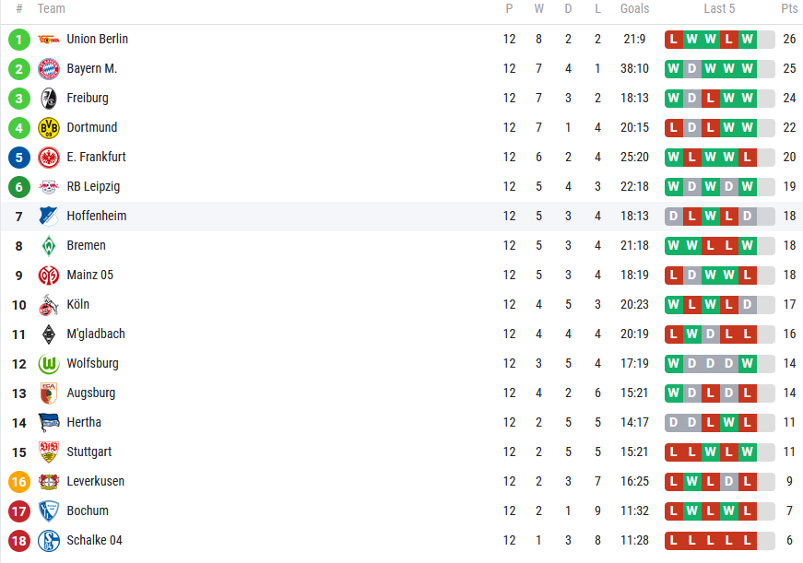Open the Hoffenheim team link
This screenshot has height=563, width=803.
pyautogui.click(x=96, y=216)
